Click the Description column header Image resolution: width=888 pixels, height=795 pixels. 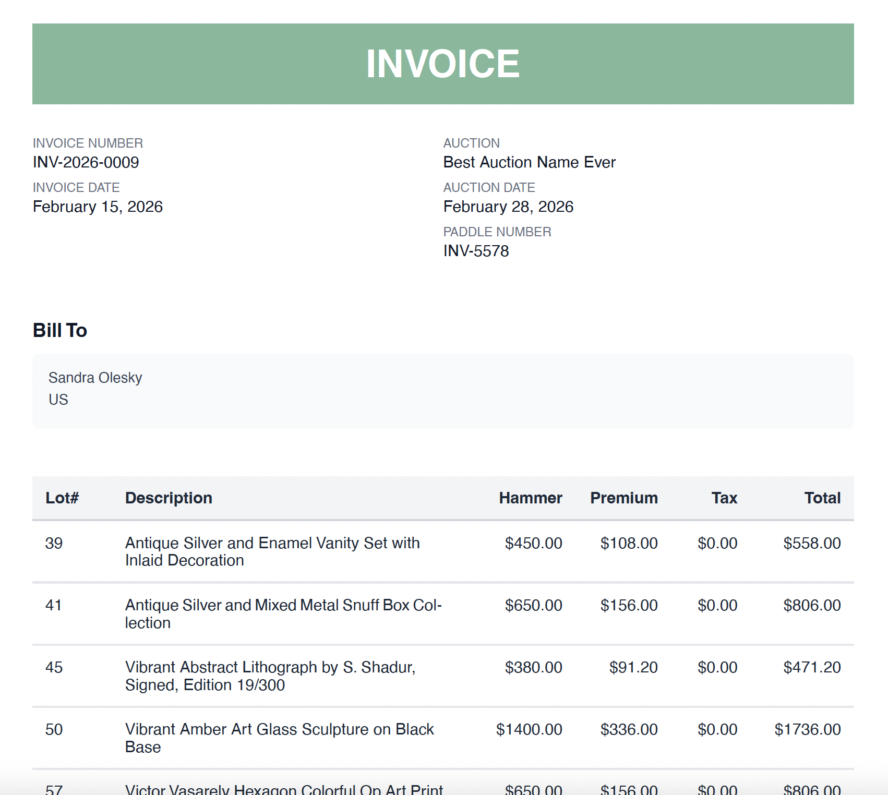(x=168, y=498)
